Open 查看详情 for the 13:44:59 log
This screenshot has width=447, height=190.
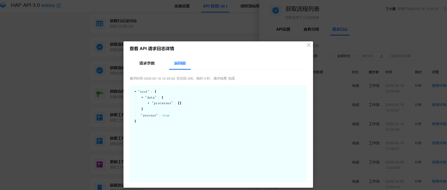pos(439,162)
